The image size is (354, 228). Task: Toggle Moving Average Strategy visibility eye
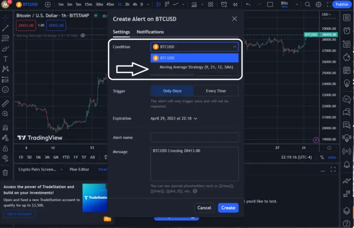(x=83, y=35)
